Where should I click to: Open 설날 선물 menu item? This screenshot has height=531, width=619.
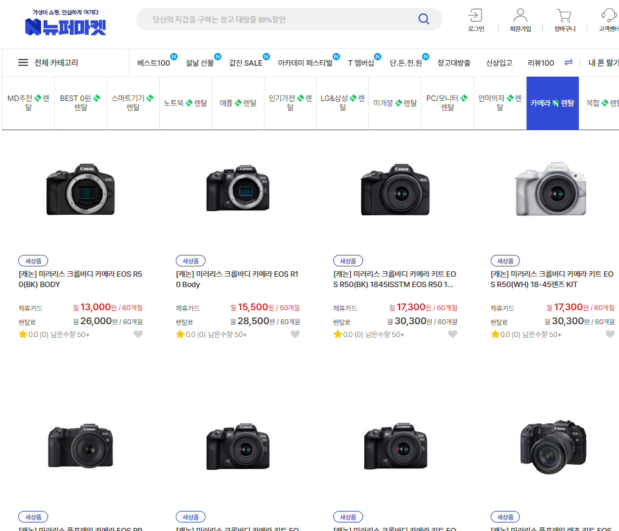[x=200, y=63]
